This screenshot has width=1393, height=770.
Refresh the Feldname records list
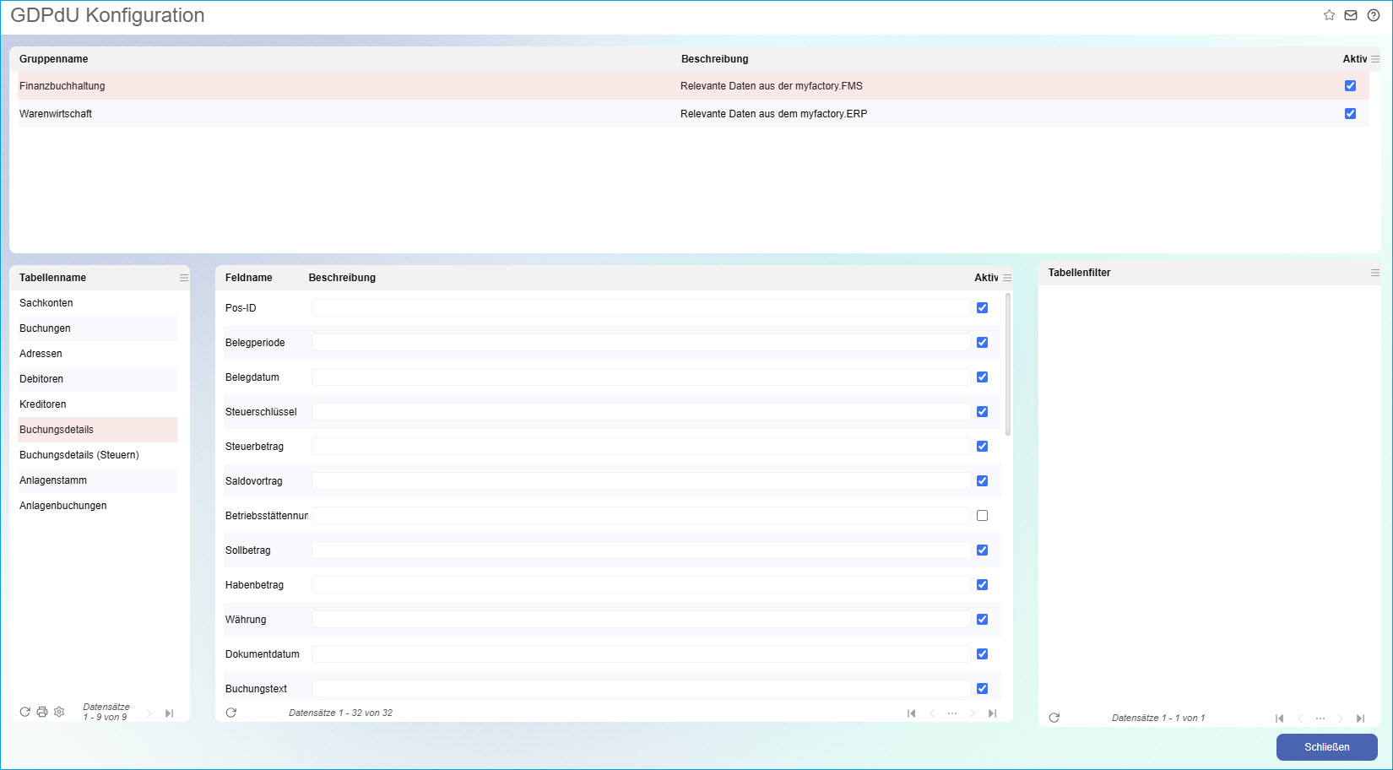coord(231,713)
